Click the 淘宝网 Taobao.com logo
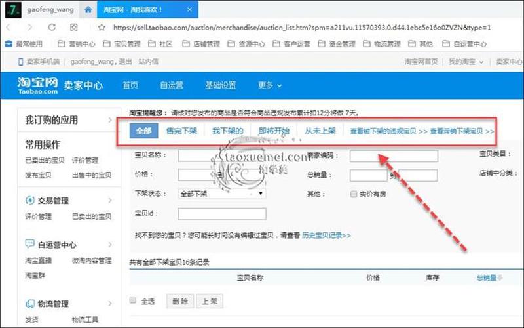 [x=37, y=85]
